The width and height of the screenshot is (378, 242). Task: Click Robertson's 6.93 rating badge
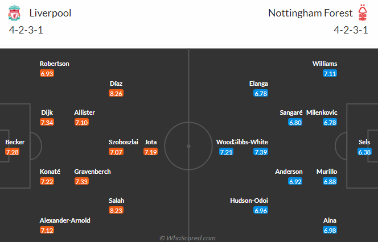tap(47, 74)
